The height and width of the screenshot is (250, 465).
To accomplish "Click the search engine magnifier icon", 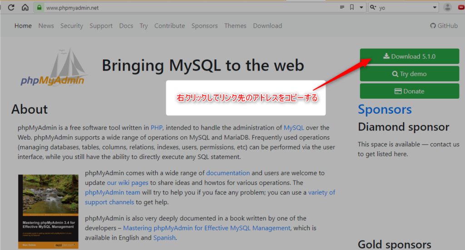I will [x=373, y=7].
